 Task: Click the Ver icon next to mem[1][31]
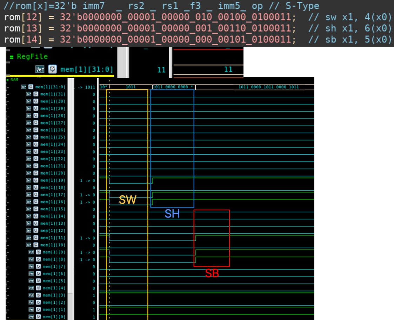[29, 94]
